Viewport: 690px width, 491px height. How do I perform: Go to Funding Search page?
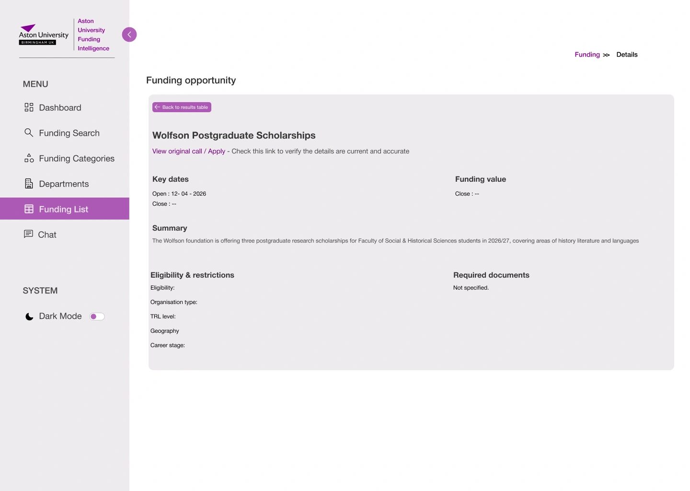[69, 133]
